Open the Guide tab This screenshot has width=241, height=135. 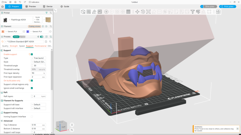65,7
